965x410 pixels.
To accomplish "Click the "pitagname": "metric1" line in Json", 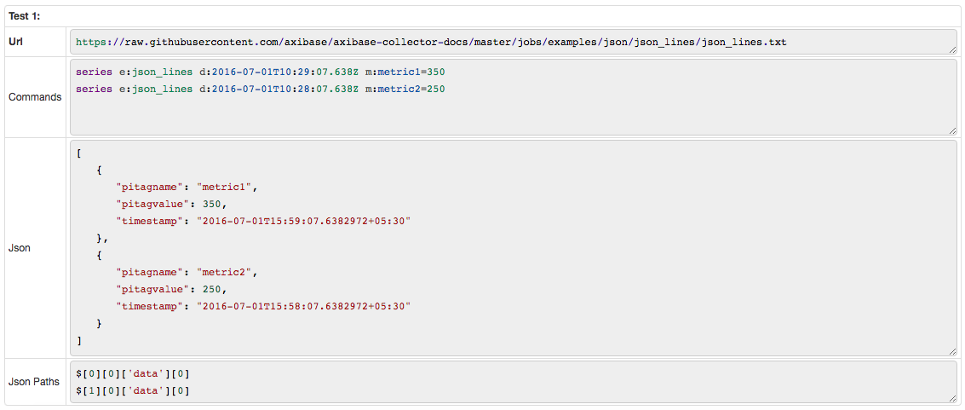I will (185, 187).
